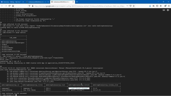Toggle the Firefox sidebar view
The image size is (171, 96).
(x=157, y=6)
